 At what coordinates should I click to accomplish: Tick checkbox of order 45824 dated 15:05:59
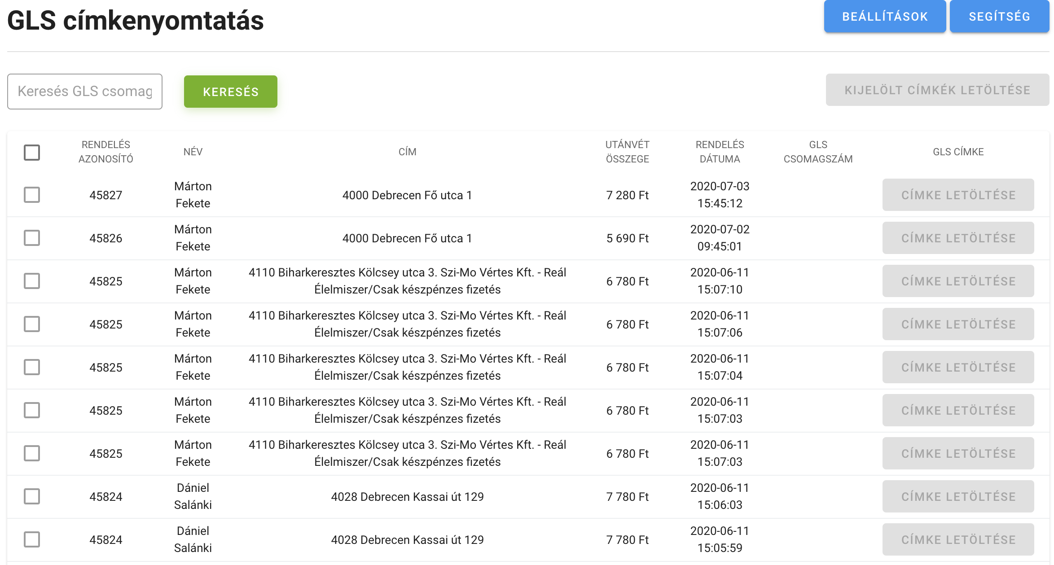click(x=32, y=539)
